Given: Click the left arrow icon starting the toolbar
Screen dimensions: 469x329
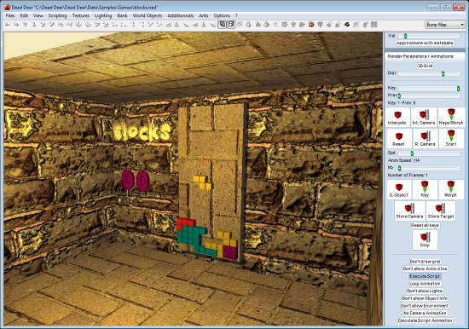Looking at the screenshot, I should pos(8,25).
